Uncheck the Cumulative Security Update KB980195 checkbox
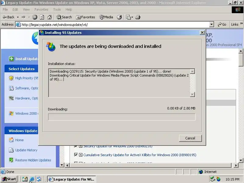 pyautogui.click(x=76, y=155)
